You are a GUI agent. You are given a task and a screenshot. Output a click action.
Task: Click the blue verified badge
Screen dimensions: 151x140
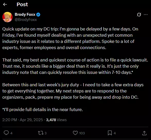point(38,14)
